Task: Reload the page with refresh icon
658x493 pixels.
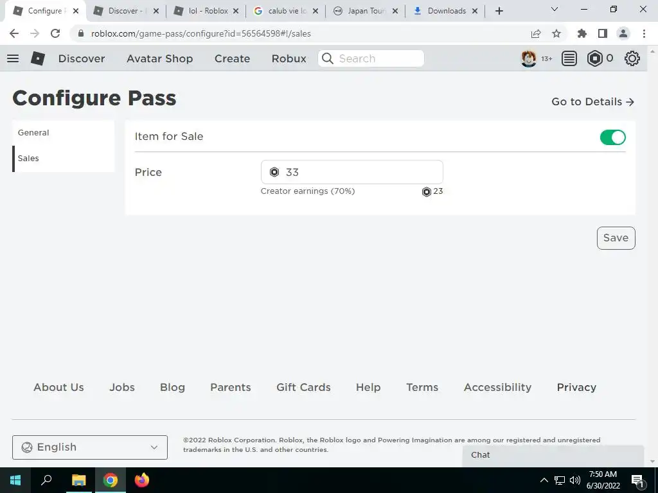Action: [55, 33]
